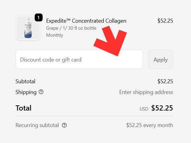Viewport: 191px width, 143px height.
Task: Click the collagen bottle product thumbnail
Action: point(28,28)
